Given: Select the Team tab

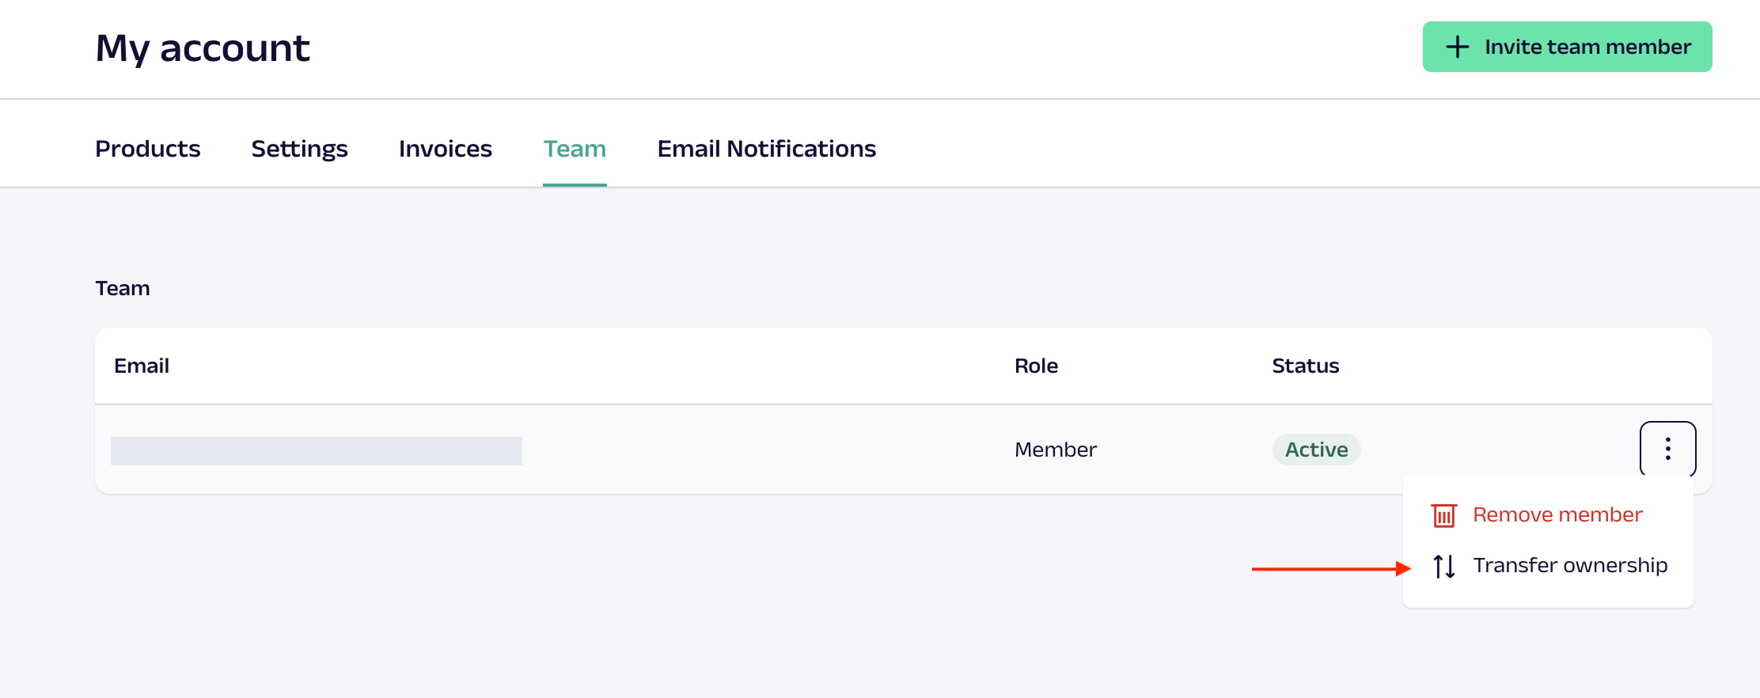Looking at the screenshot, I should [575, 149].
